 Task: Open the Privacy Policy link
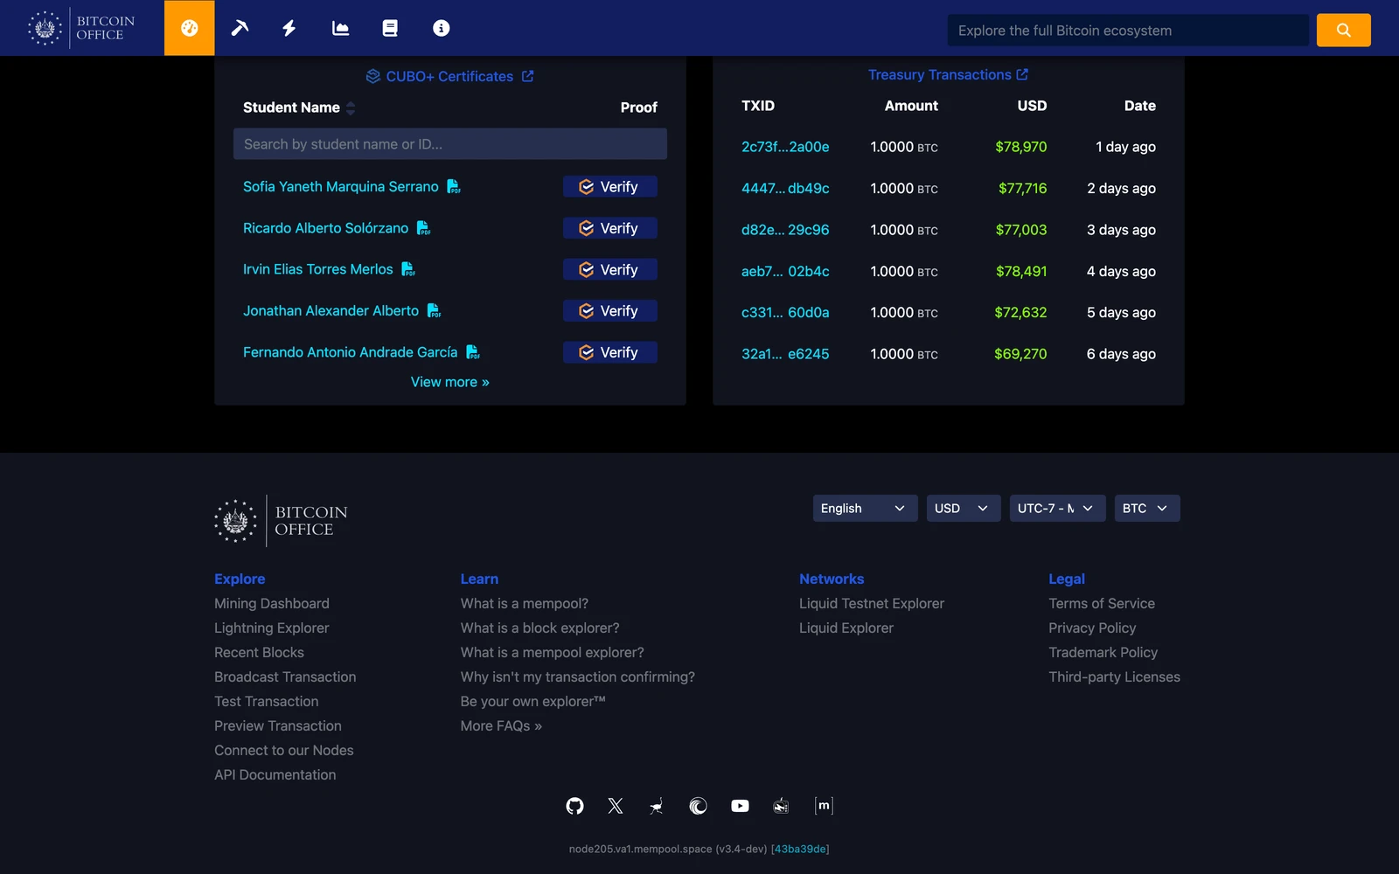pyautogui.click(x=1092, y=628)
